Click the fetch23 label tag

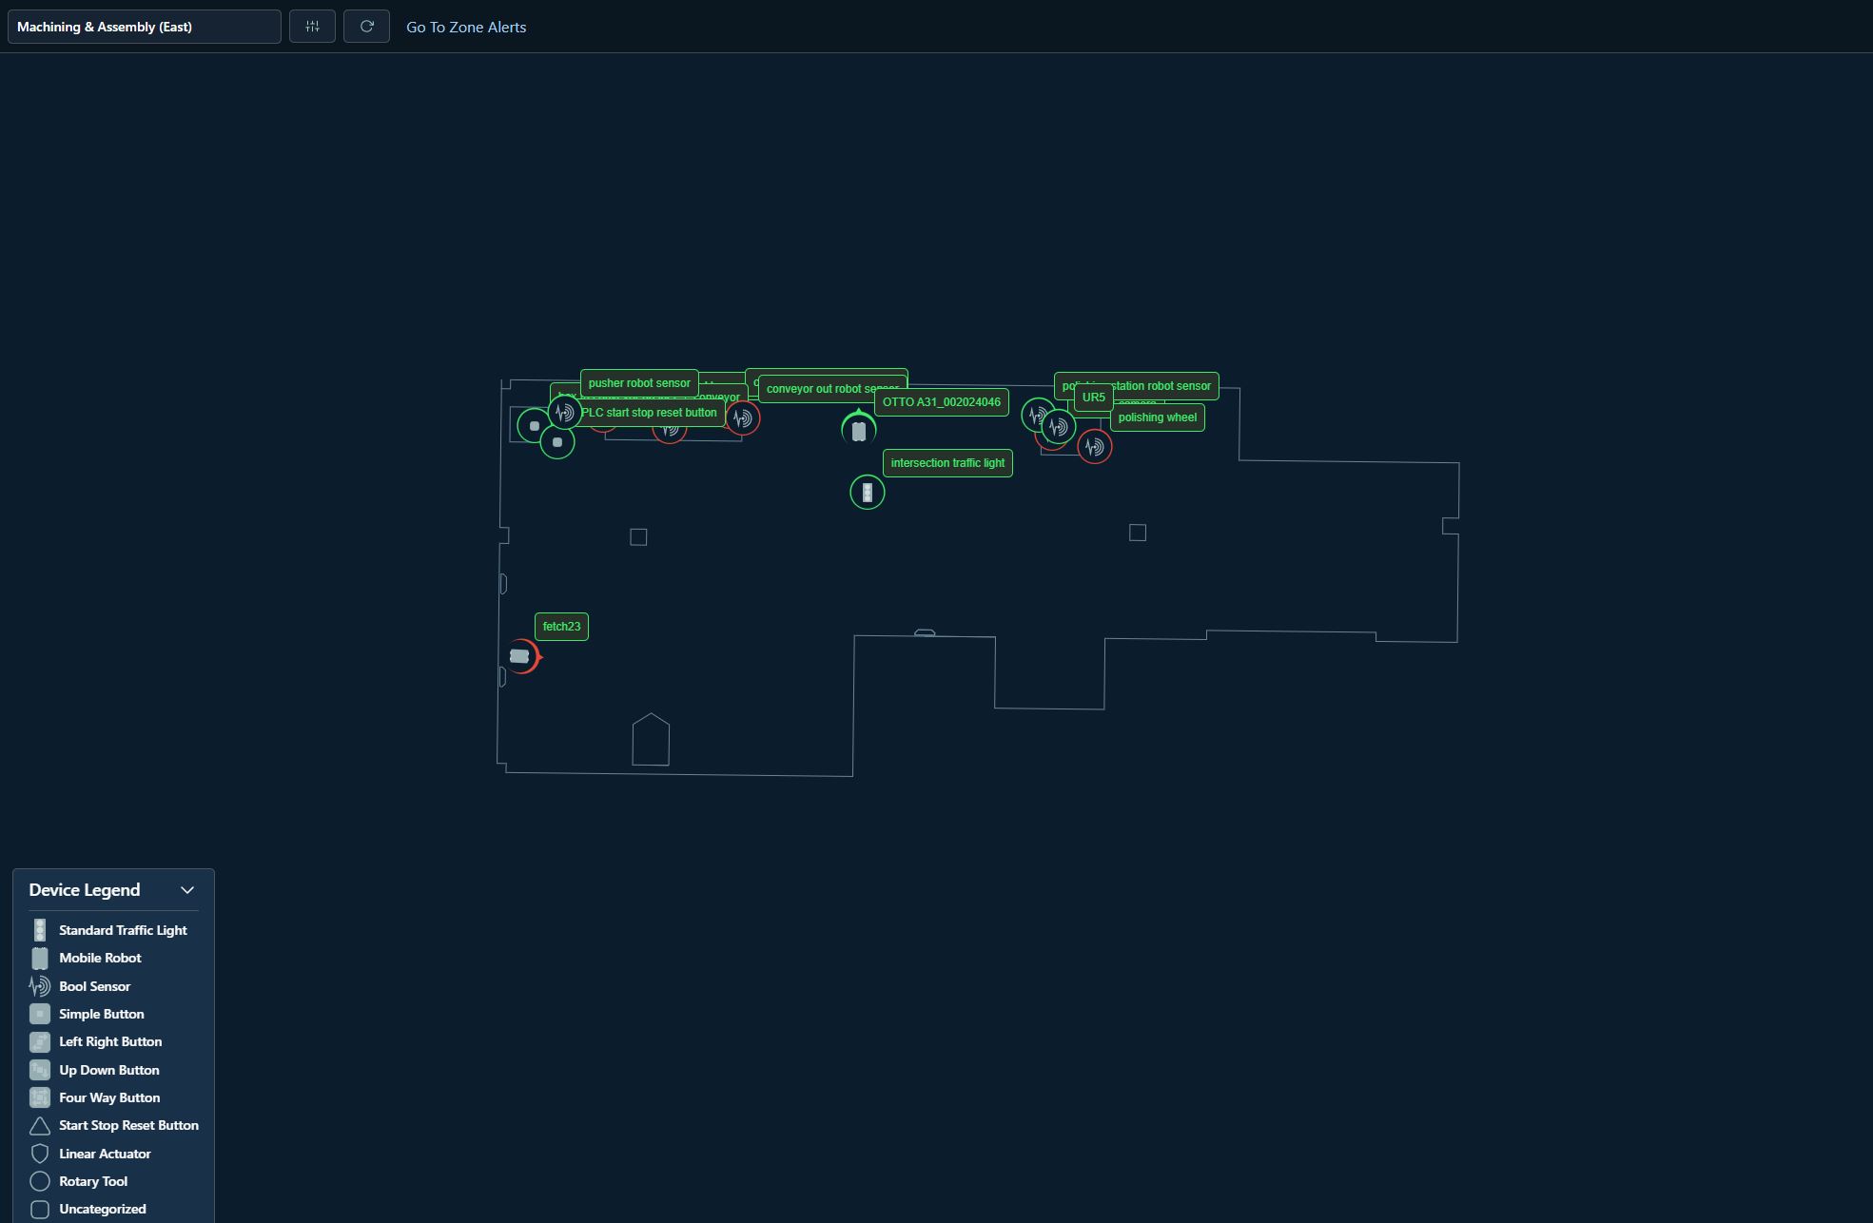tap(561, 627)
